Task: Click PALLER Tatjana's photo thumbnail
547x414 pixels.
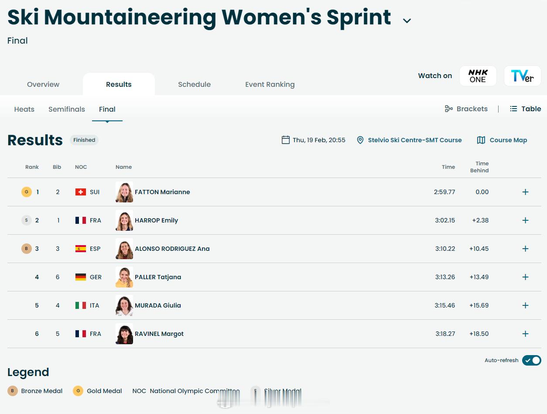Action: pyautogui.click(x=124, y=277)
